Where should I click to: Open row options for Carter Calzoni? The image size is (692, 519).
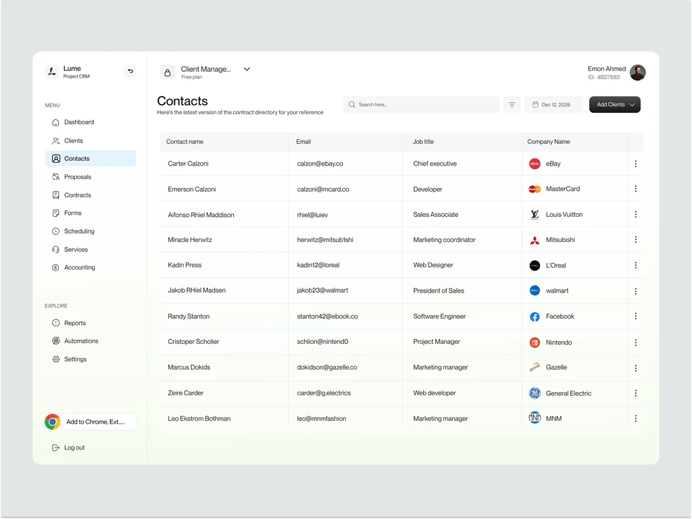point(635,164)
